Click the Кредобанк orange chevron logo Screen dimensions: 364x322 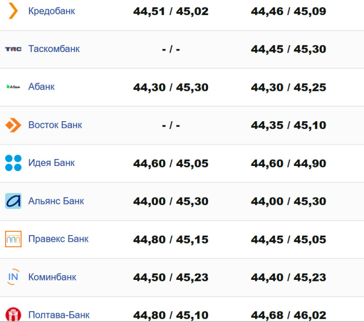pyautogui.click(x=14, y=10)
